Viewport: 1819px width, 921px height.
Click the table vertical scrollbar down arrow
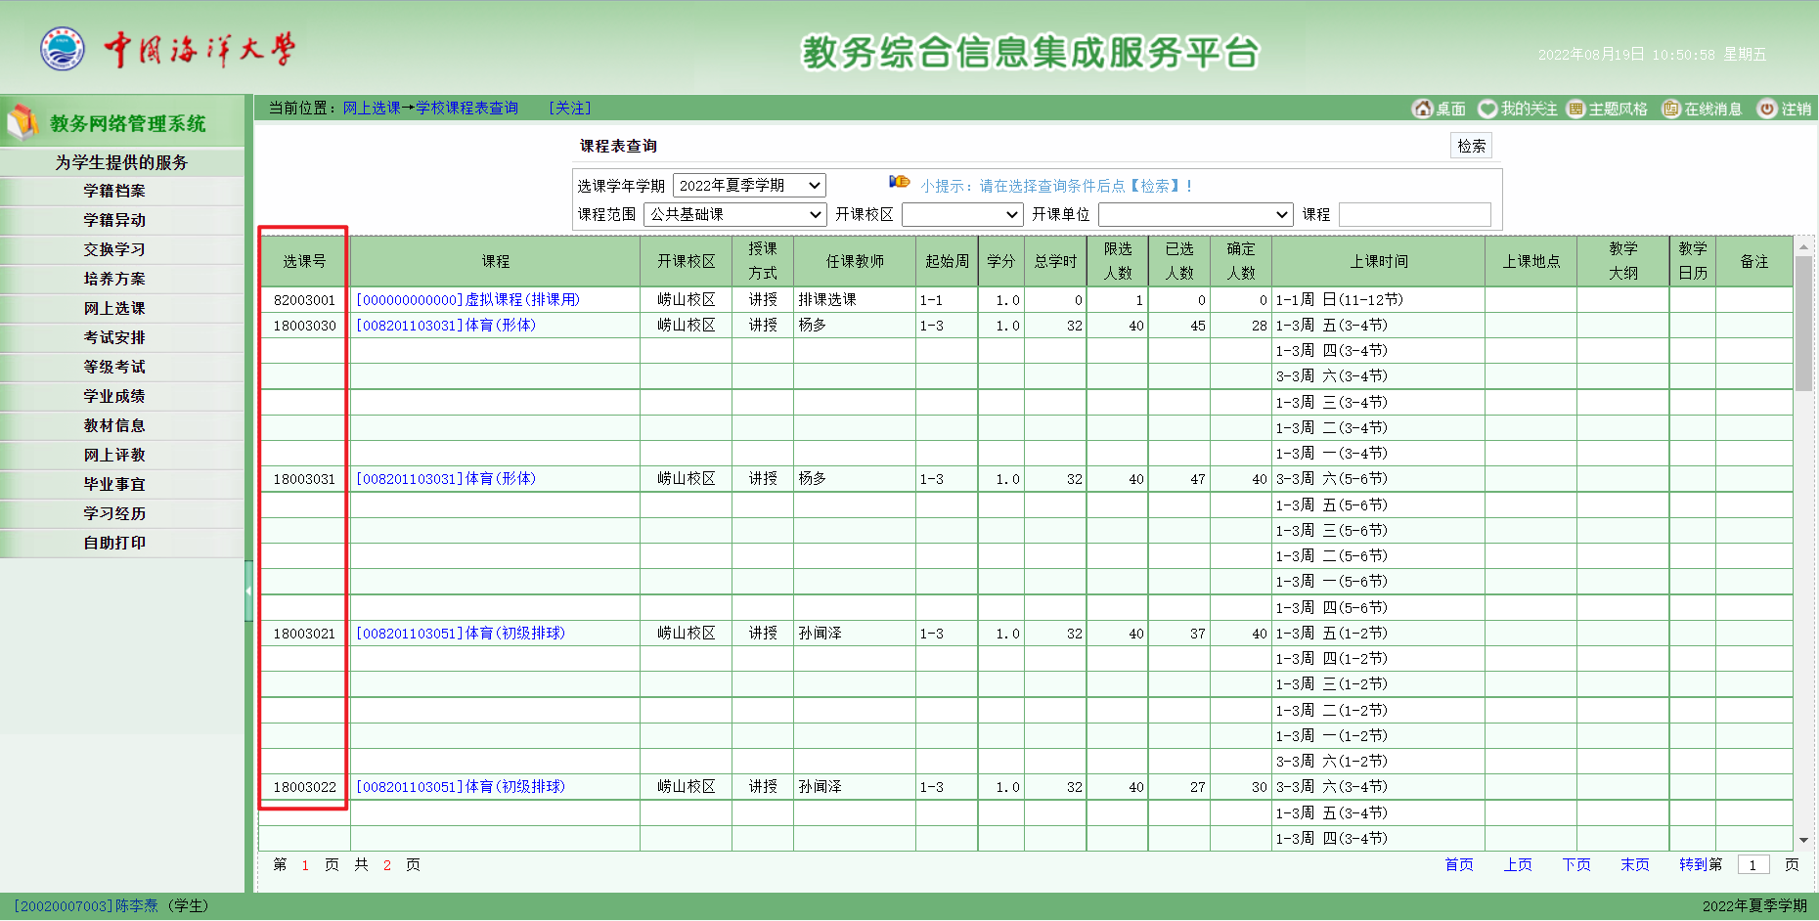(x=1803, y=840)
